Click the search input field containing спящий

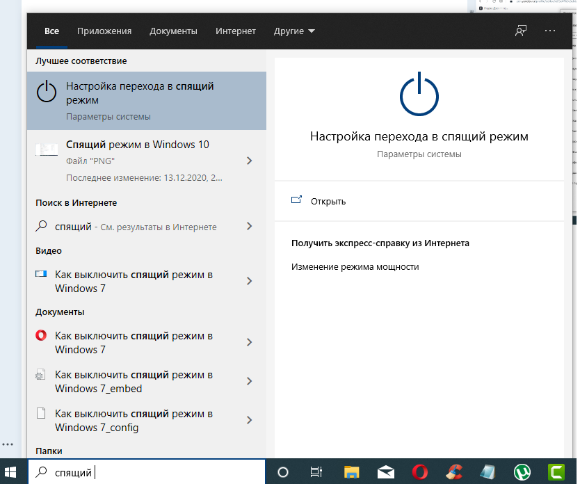tap(147, 471)
